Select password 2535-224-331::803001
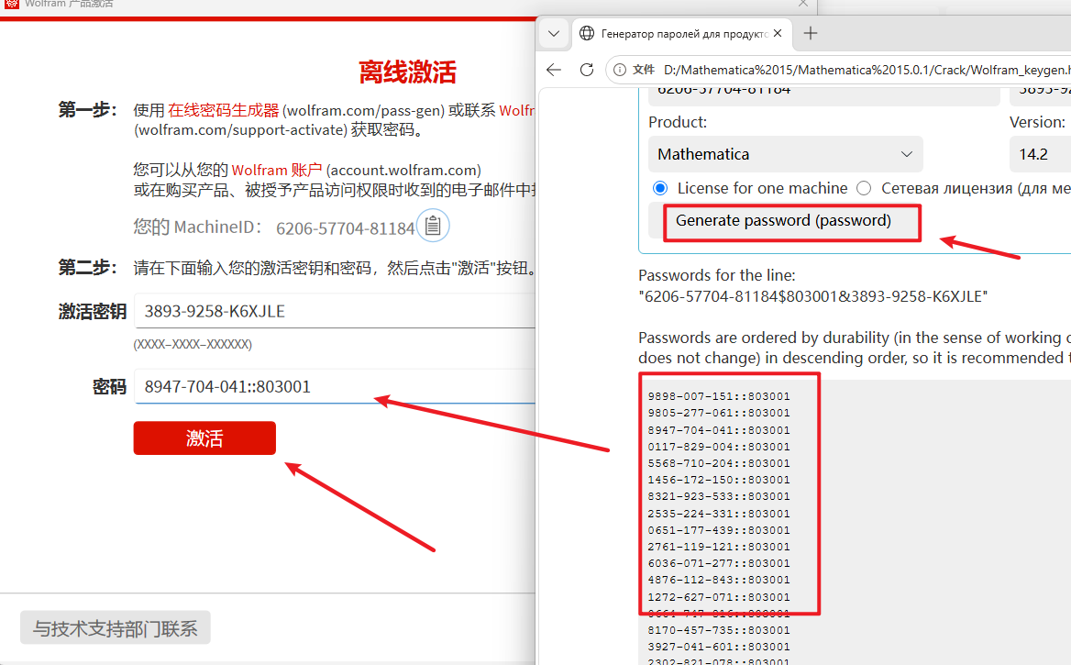This screenshot has height=665, width=1071. tap(719, 514)
